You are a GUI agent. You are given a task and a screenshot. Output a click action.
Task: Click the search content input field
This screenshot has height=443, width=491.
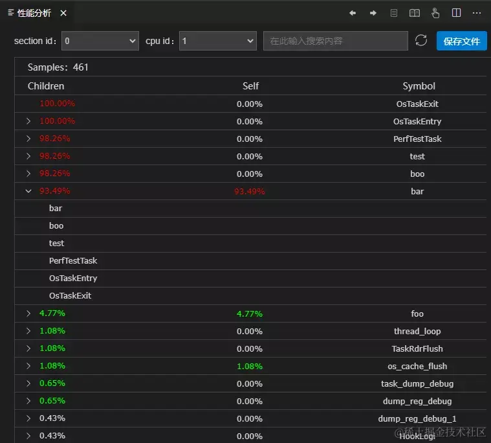pos(335,41)
